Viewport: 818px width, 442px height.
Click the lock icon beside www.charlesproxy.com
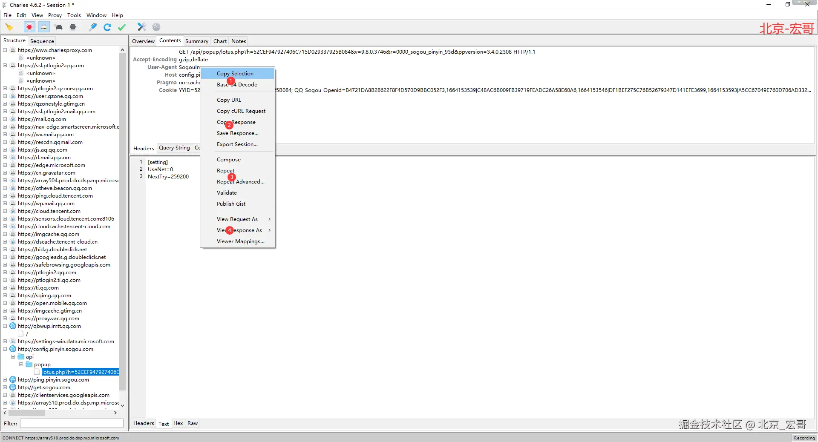pos(13,50)
